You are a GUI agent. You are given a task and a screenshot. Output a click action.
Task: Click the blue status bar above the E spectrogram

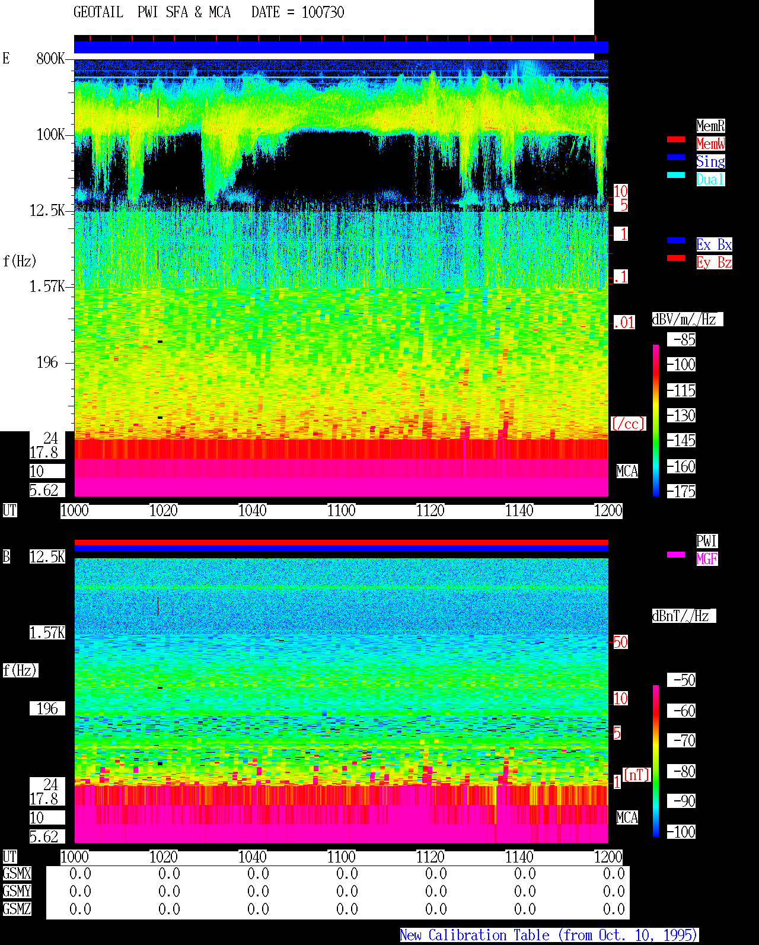341,47
